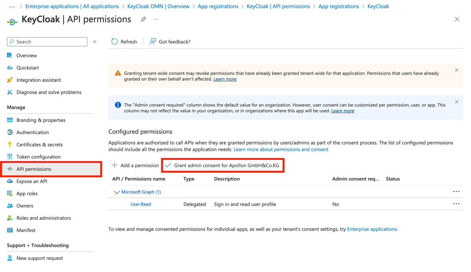Dismiss the blue admin consent info banner
This screenshot has height=272, width=471.
click(x=456, y=102)
